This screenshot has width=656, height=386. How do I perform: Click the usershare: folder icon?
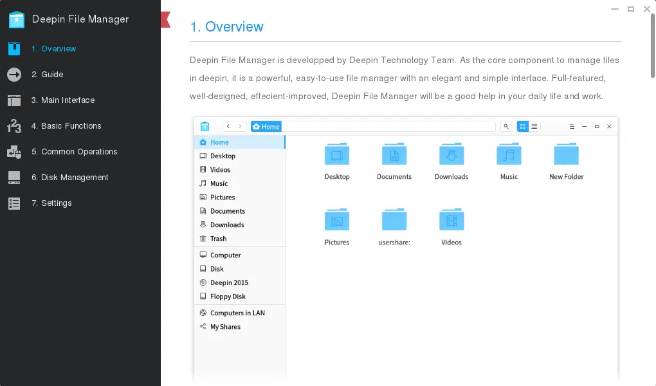(394, 219)
